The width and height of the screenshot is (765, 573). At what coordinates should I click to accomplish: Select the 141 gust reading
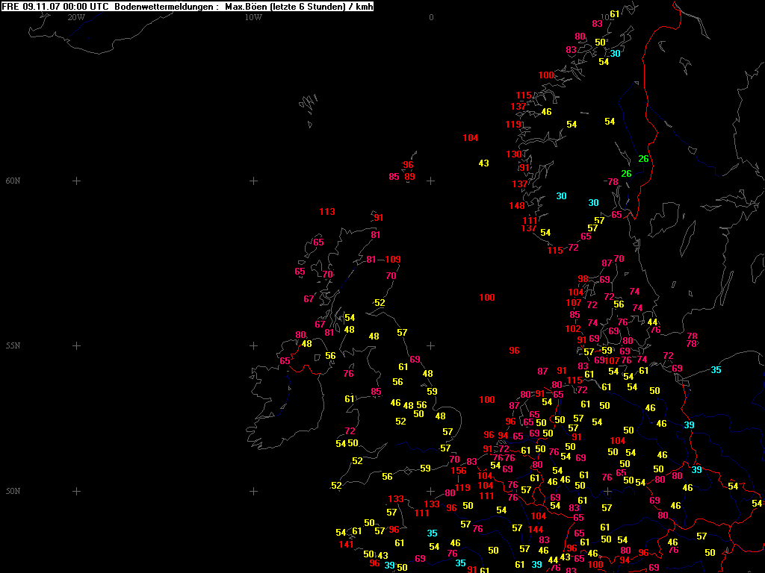click(x=346, y=545)
